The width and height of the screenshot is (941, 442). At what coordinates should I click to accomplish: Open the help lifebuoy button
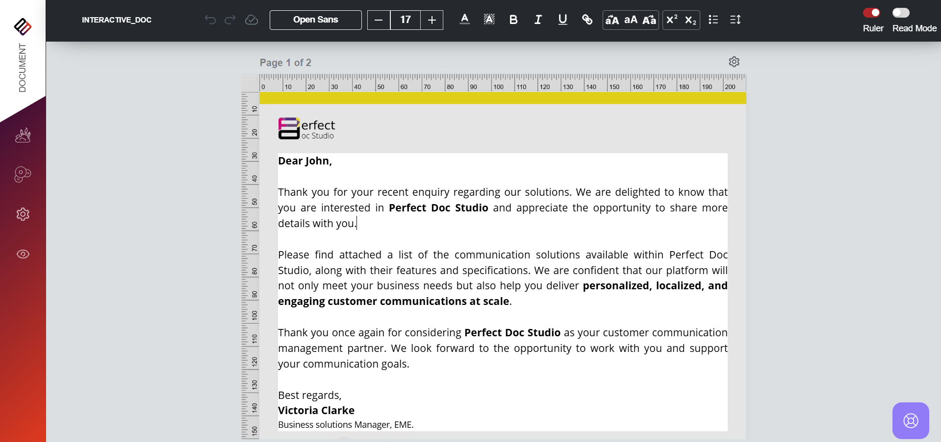tap(911, 420)
